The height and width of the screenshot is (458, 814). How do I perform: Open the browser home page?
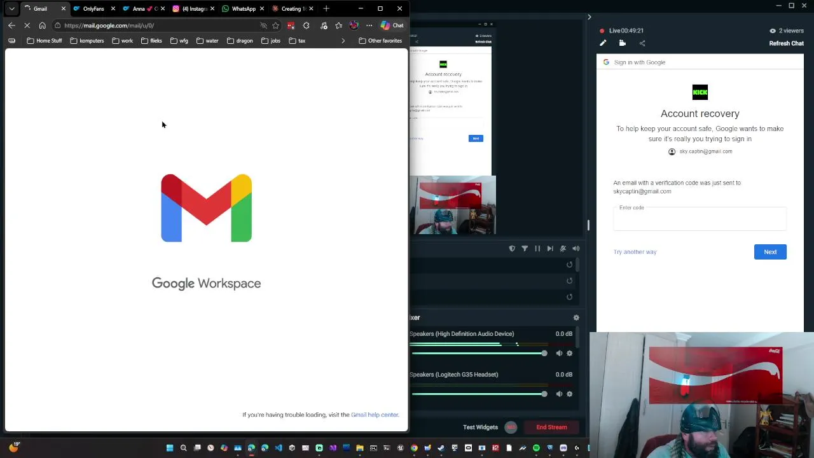point(42,25)
